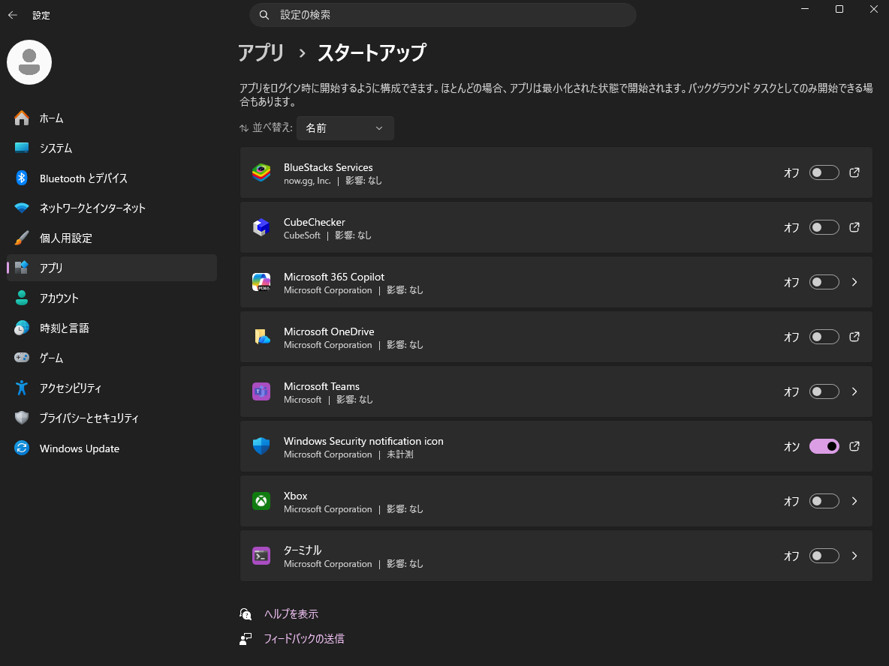Open external link icon for Microsoft OneDrive
889x666 pixels.
tap(854, 337)
